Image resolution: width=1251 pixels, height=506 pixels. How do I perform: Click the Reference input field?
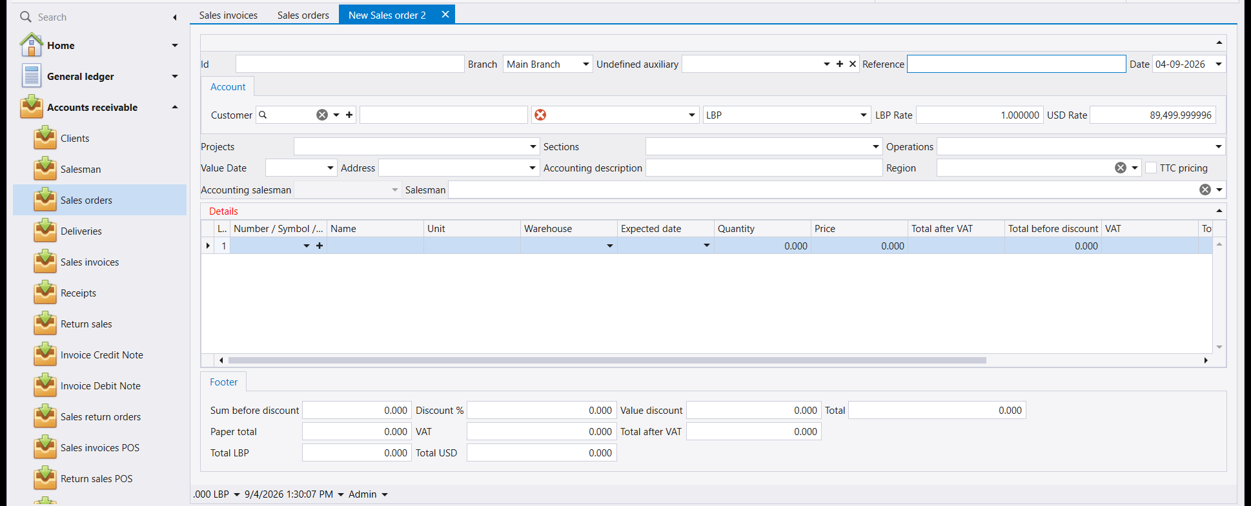[x=1016, y=64]
